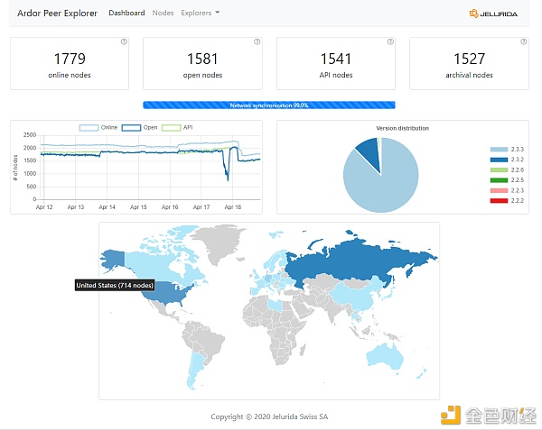Viewport: 542px width, 430px height.
Task: Toggle the Online series in chart legend
Action: pyautogui.click(x=98, y=128)
